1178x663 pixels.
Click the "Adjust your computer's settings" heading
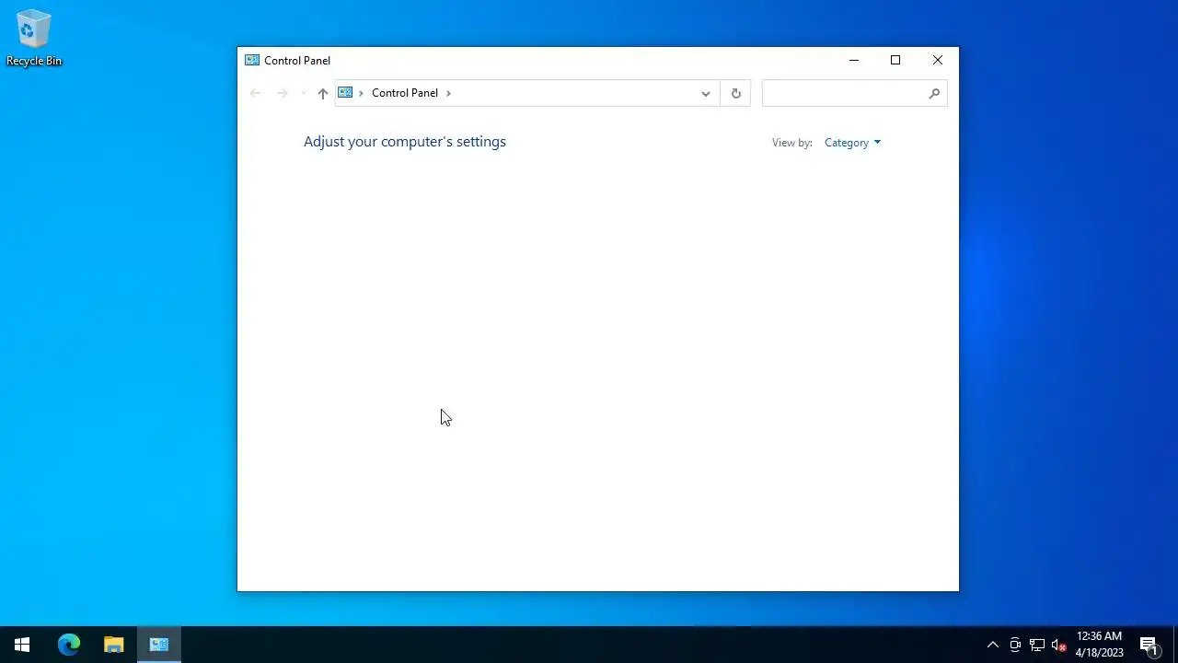tap(405, 142)
